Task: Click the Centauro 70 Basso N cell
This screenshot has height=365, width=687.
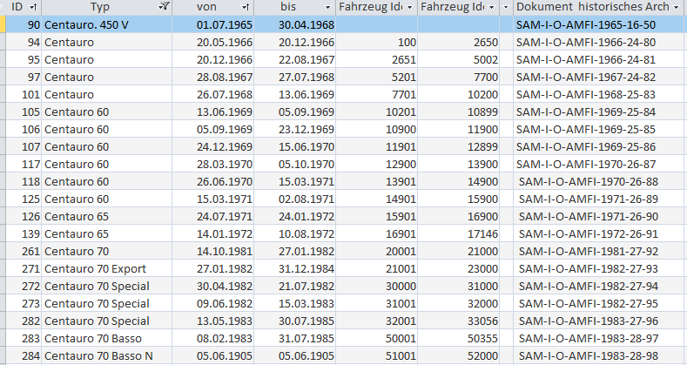Action: point(98,355)
